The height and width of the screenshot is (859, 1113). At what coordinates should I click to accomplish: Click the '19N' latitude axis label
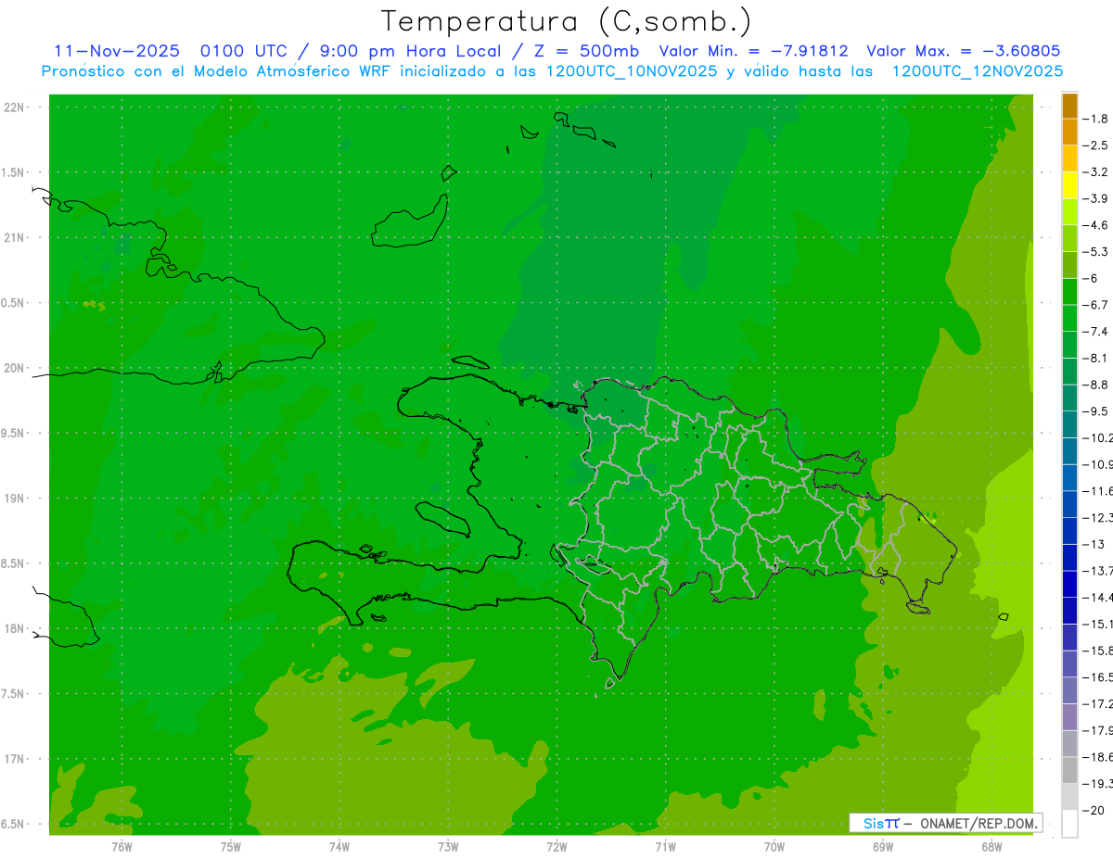point(14,499)
